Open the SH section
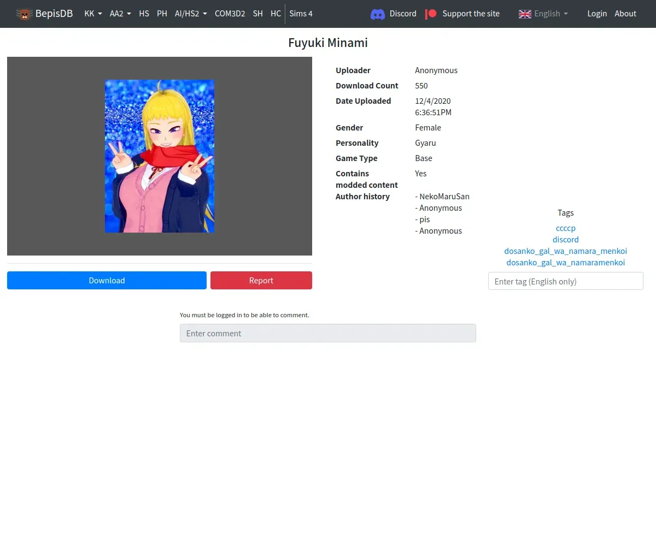The image size is (656, 546). [258, 14]
